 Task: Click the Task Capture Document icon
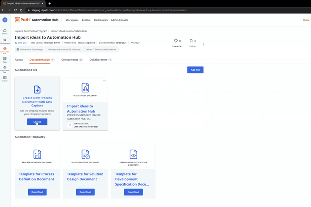point(85,88)
